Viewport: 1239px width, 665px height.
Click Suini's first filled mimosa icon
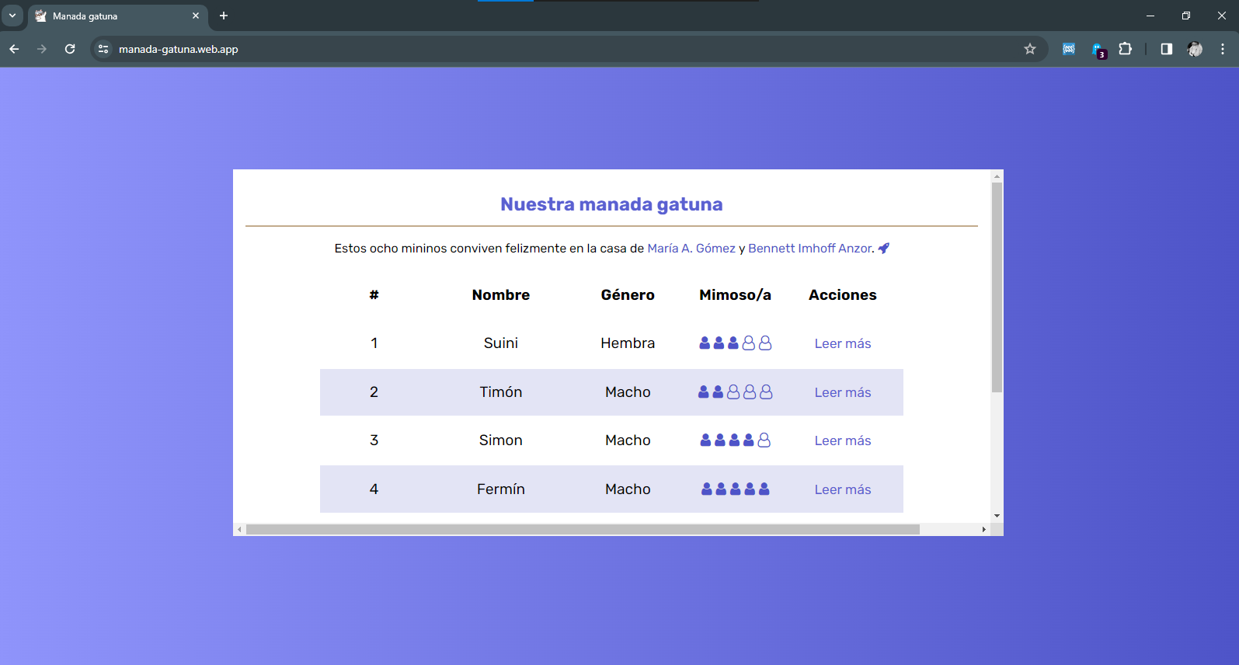click(705, 343)
